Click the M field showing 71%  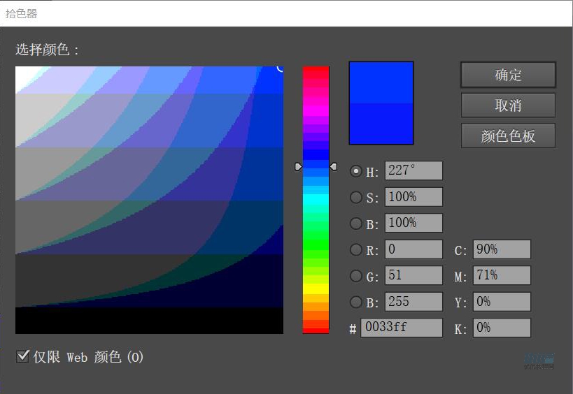click(x=502, y=276)
